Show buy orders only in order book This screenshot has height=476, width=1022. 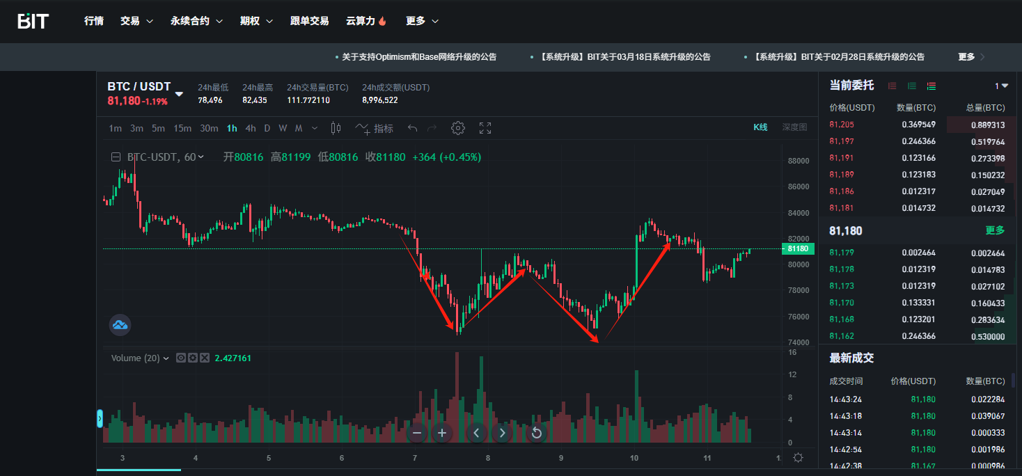coord(912,86)
